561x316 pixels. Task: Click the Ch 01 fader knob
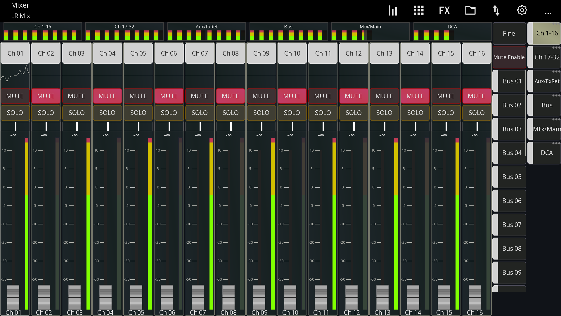pos(13,297)
